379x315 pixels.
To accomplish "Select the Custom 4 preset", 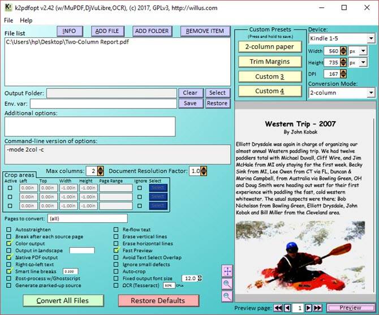I will click(x=270, y=91).
